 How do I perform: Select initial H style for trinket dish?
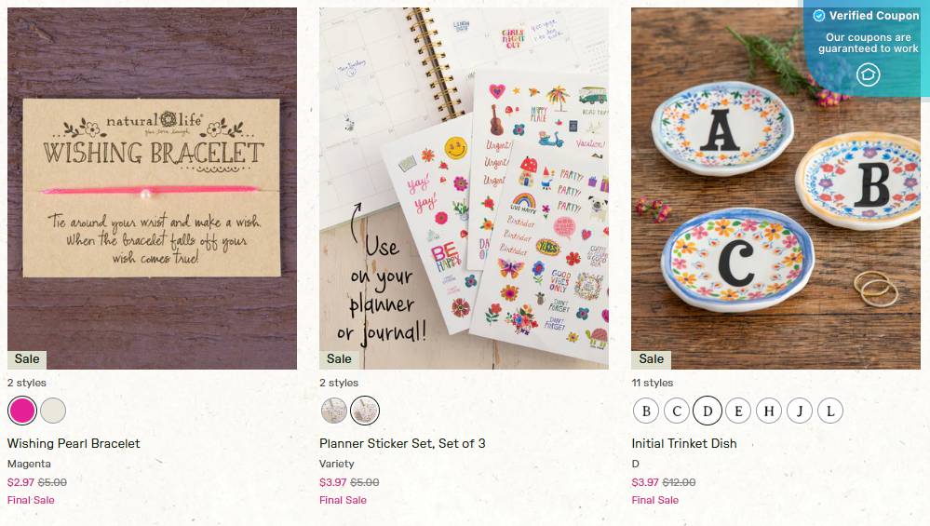[x=769, y=411]
